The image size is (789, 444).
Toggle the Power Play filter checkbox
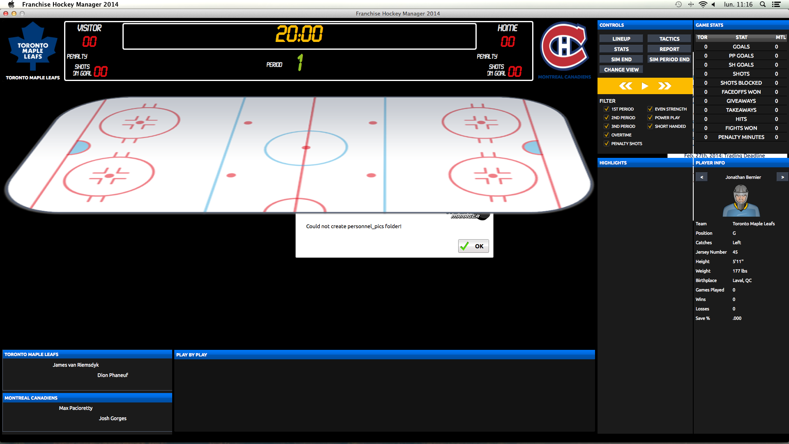[x=650, y=118]
